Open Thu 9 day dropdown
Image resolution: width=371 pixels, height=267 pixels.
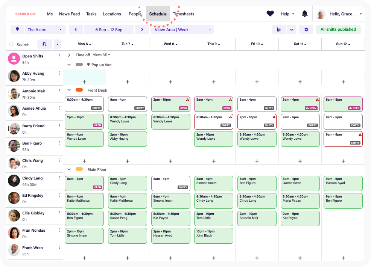point(214,44)
